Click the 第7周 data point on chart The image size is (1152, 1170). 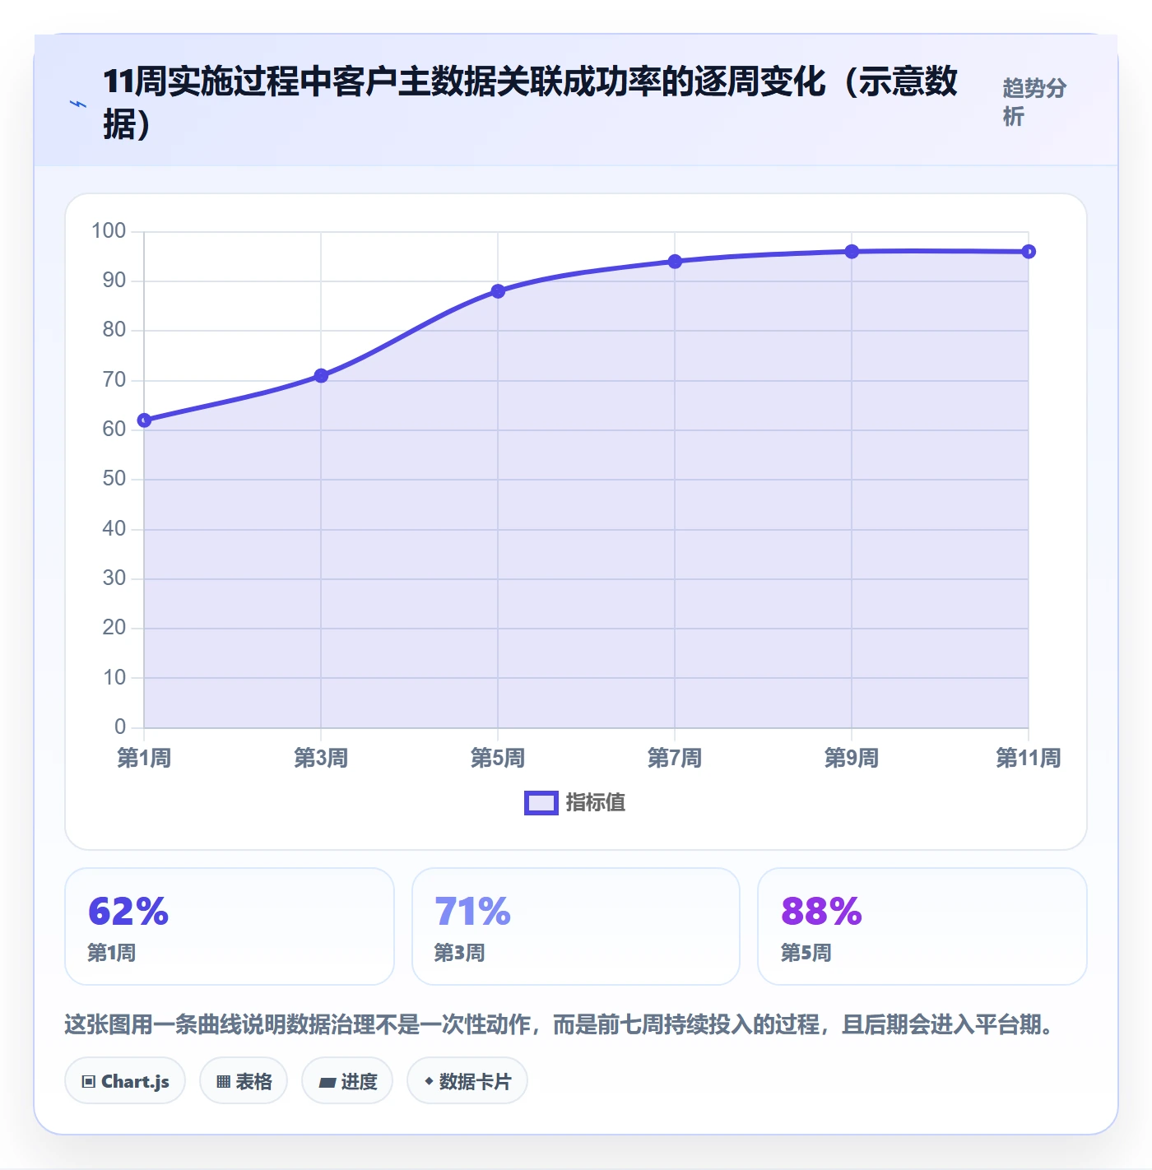pos(675,262)
